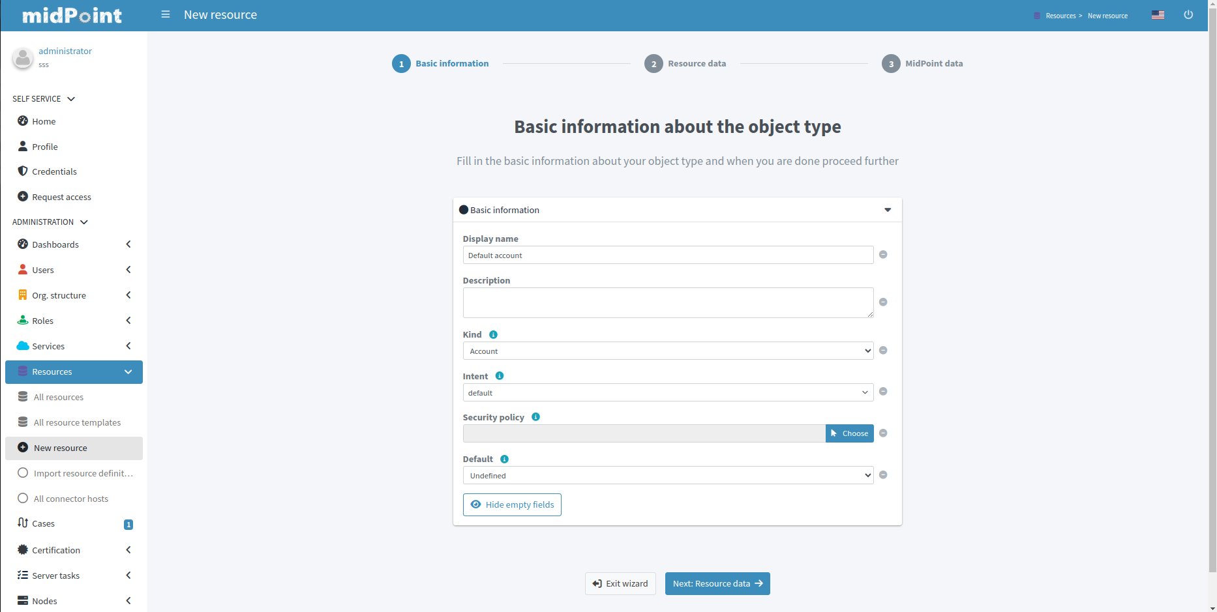Open All resources in the sidebar

[x=59, y=398]
